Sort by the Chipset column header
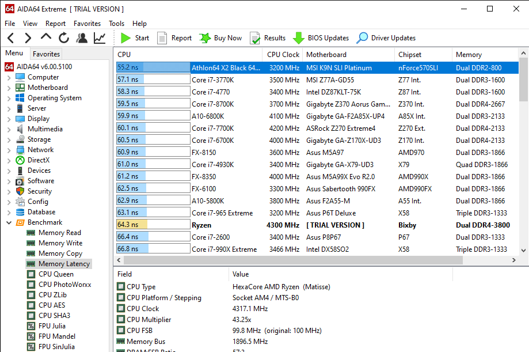 point(423,55)
